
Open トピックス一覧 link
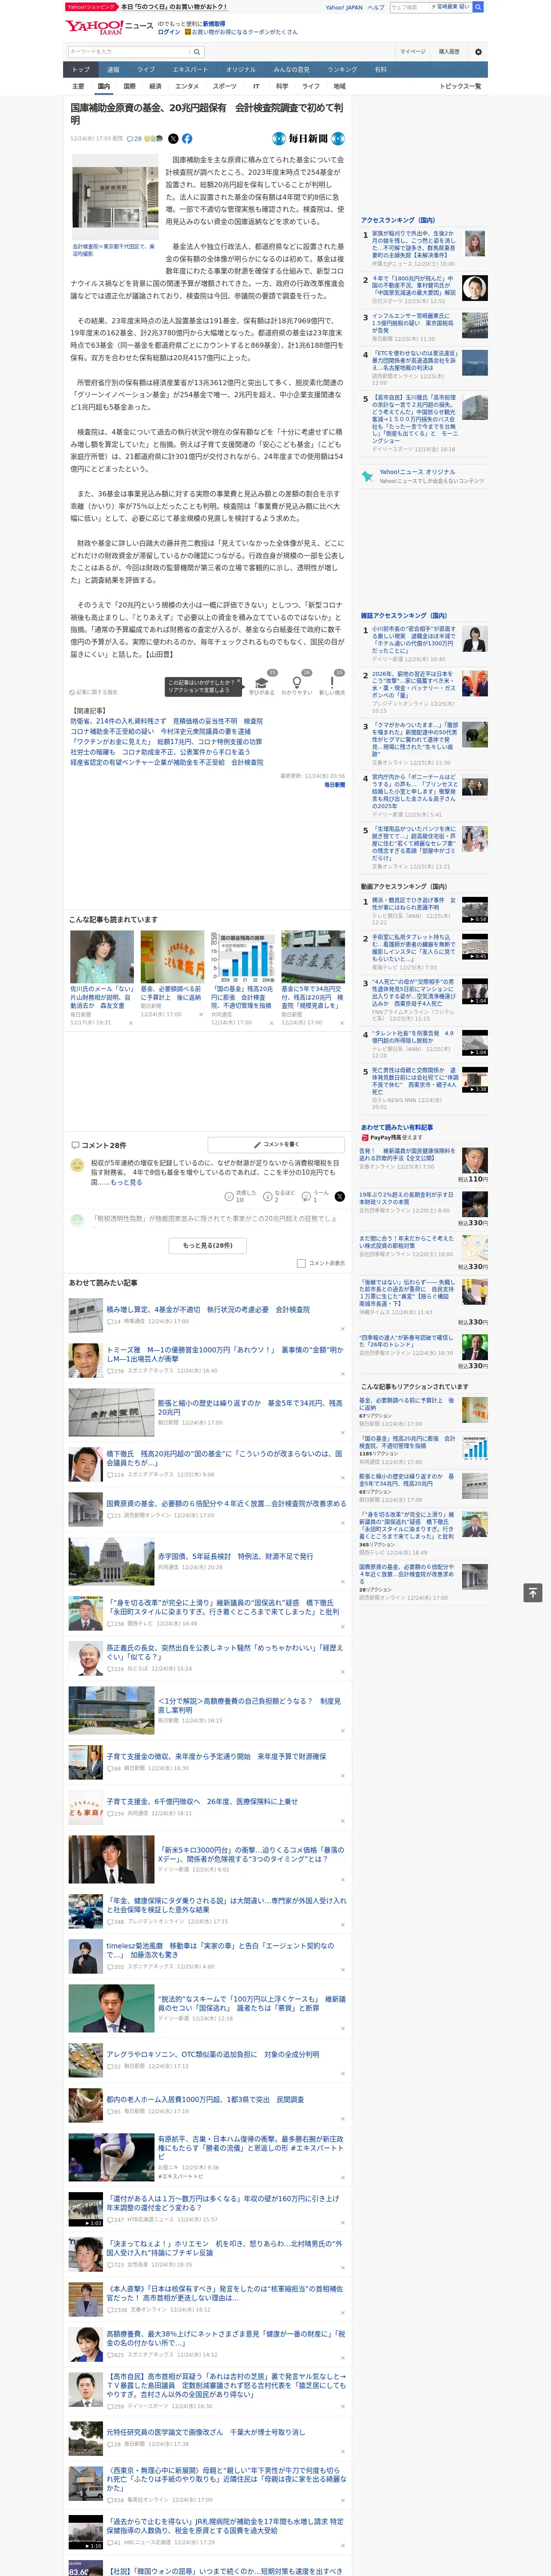coord(461,86)
